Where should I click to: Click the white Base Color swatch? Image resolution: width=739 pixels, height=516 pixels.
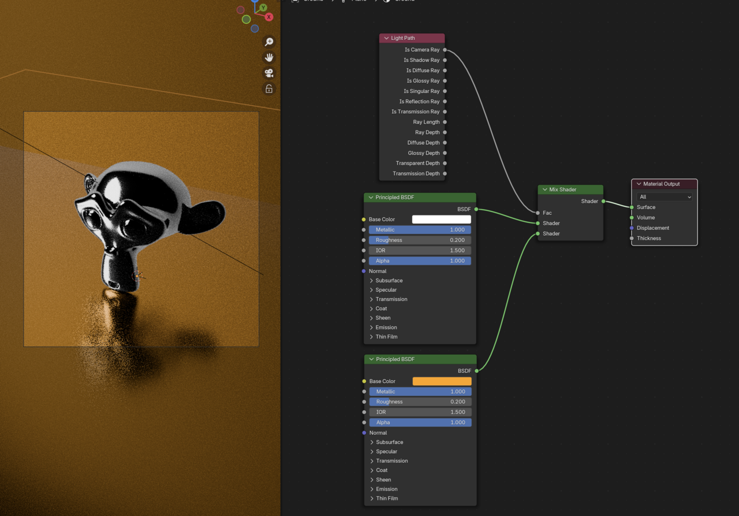pyautogui.click(x=442, y=220)
